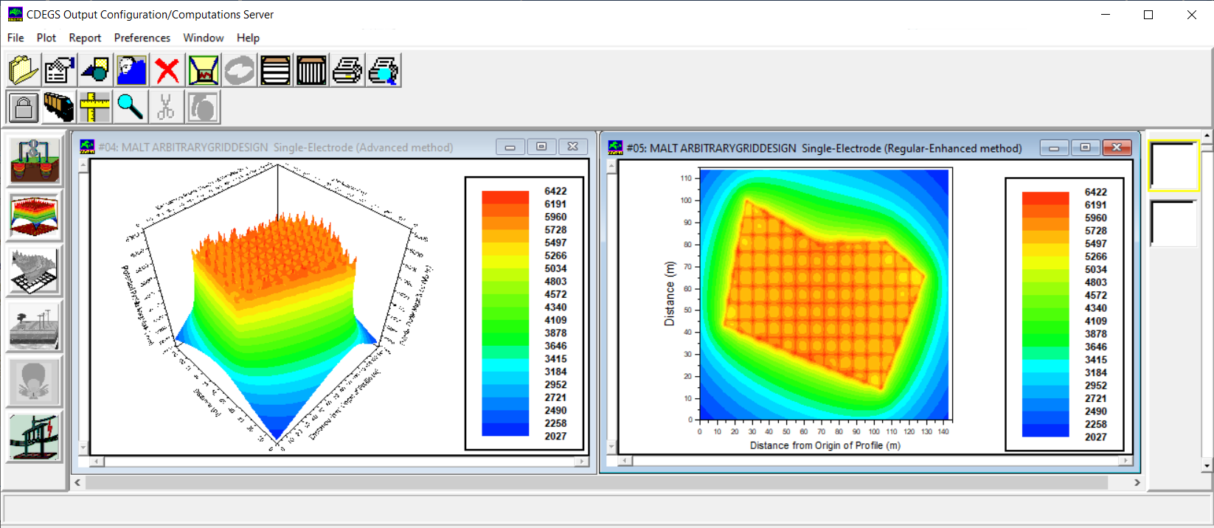
Task: Select the grey wireframe surface sidebar icon
Action: (35, 271)
